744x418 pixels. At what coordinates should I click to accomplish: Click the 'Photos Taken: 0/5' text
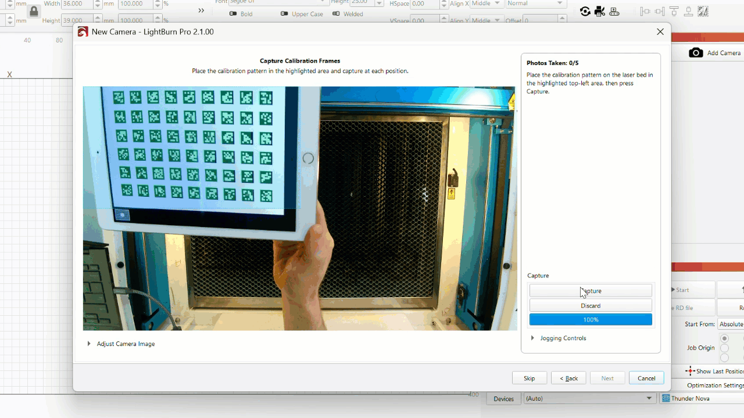pyautogui.click(x=552, y=63)
